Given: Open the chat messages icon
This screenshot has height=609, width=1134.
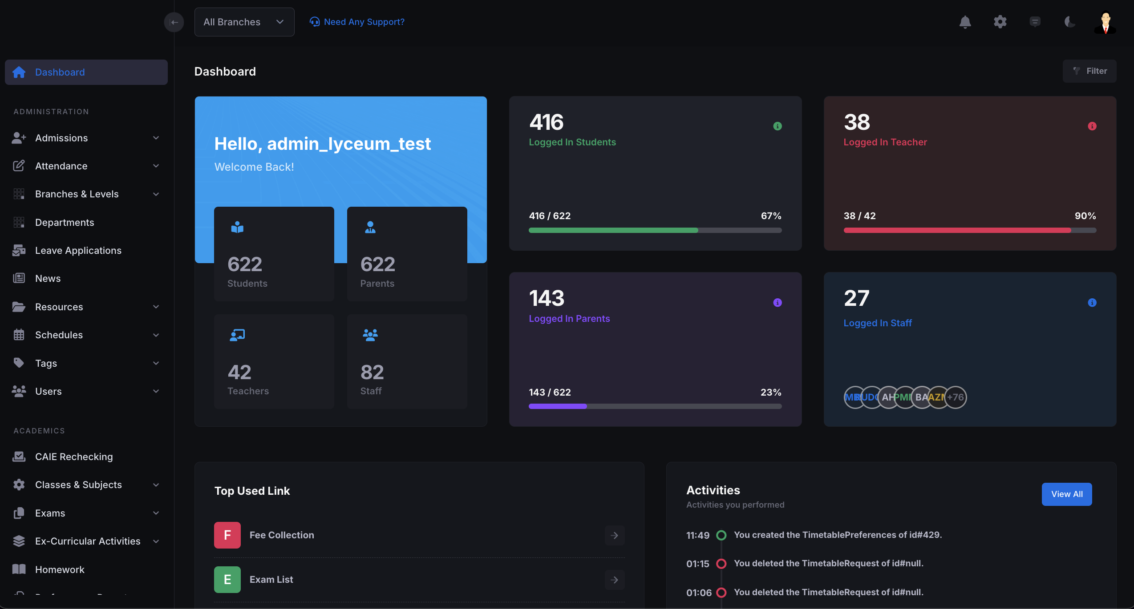Looking at the screenshot, I should [x=1035, y=22].
